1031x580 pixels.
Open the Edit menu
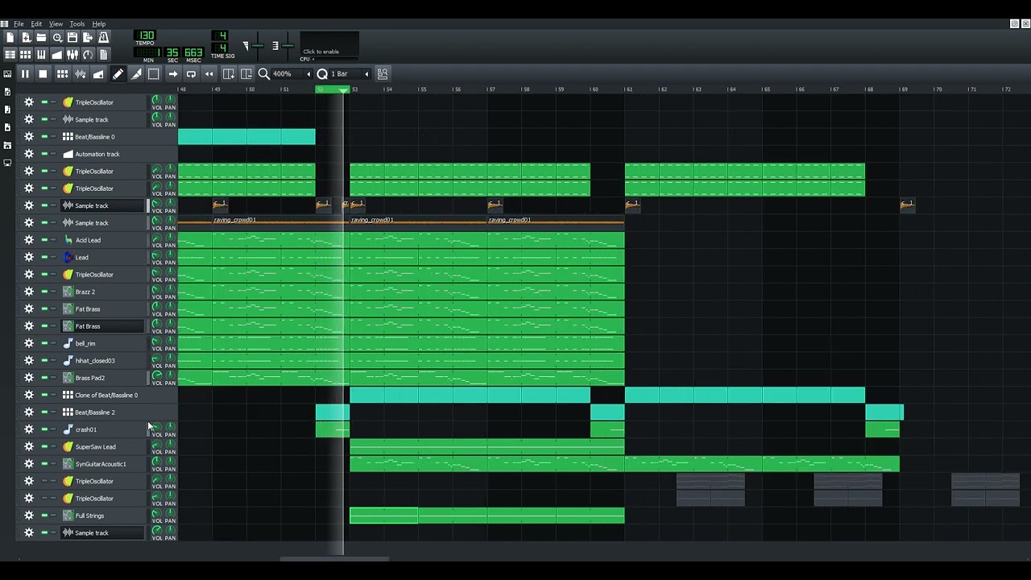tap(36, 24)
